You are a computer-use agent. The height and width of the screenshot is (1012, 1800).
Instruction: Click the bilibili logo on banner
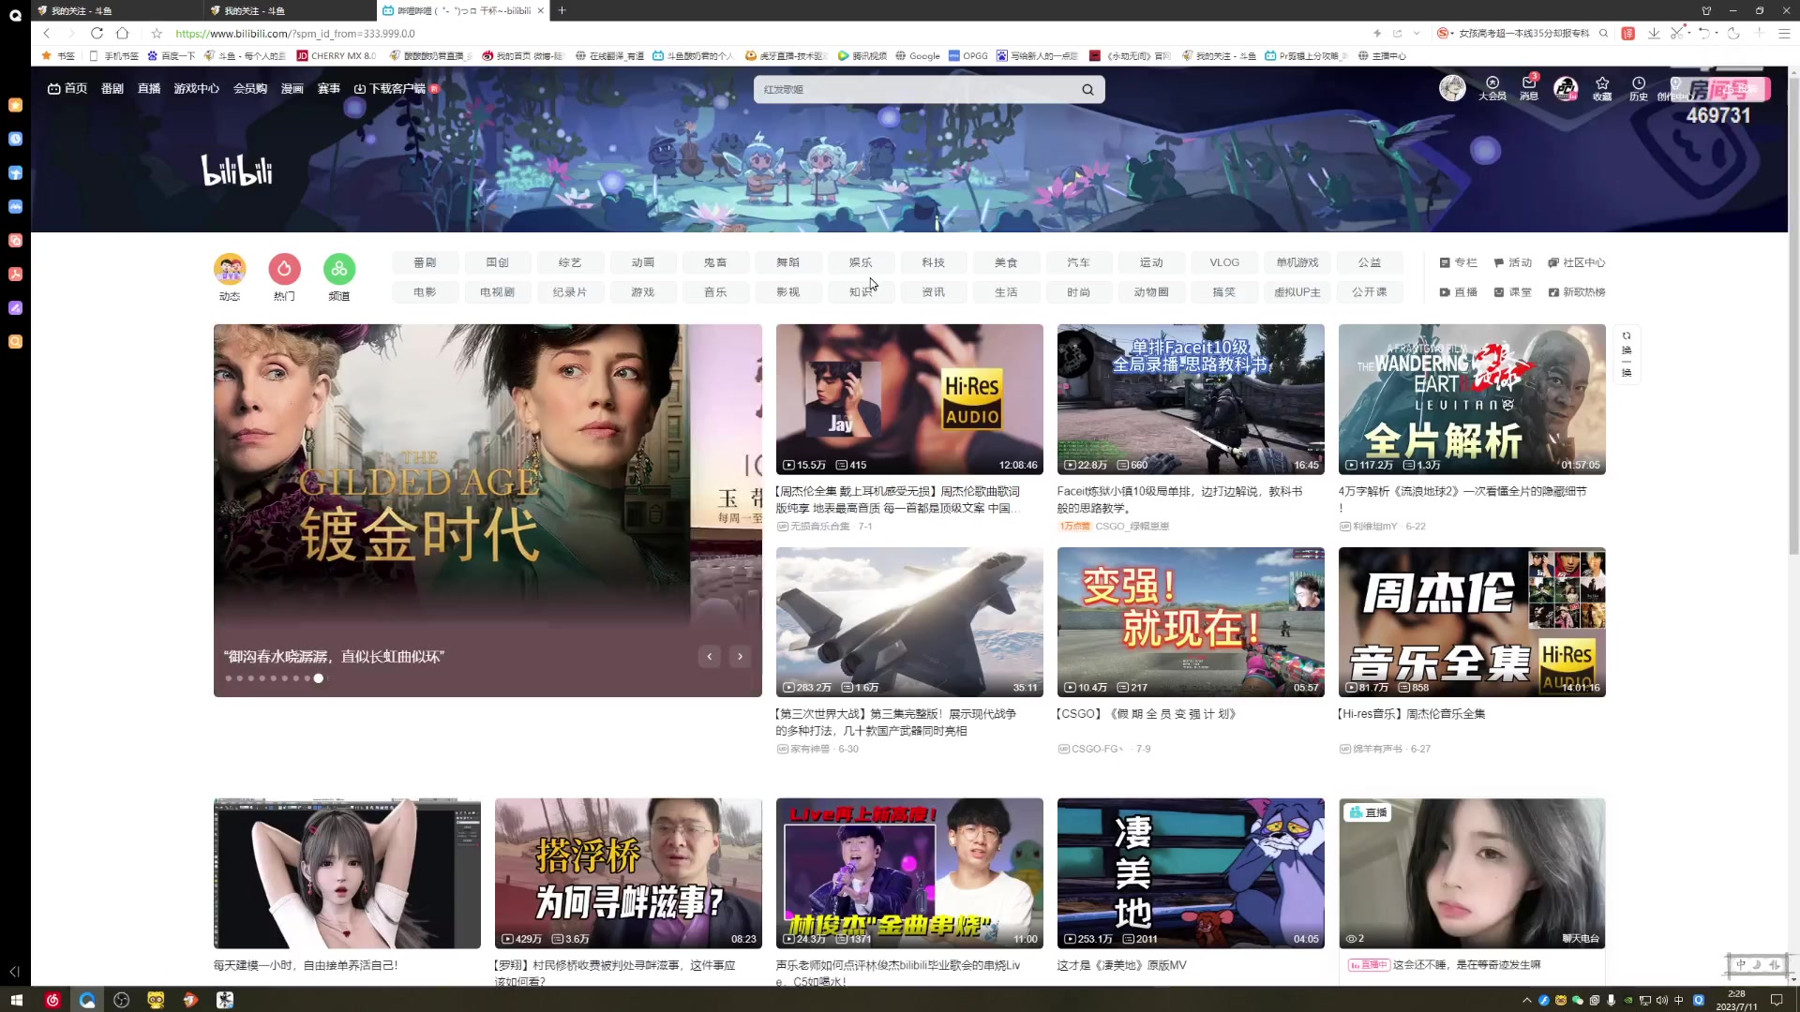[x=237, y=170]
